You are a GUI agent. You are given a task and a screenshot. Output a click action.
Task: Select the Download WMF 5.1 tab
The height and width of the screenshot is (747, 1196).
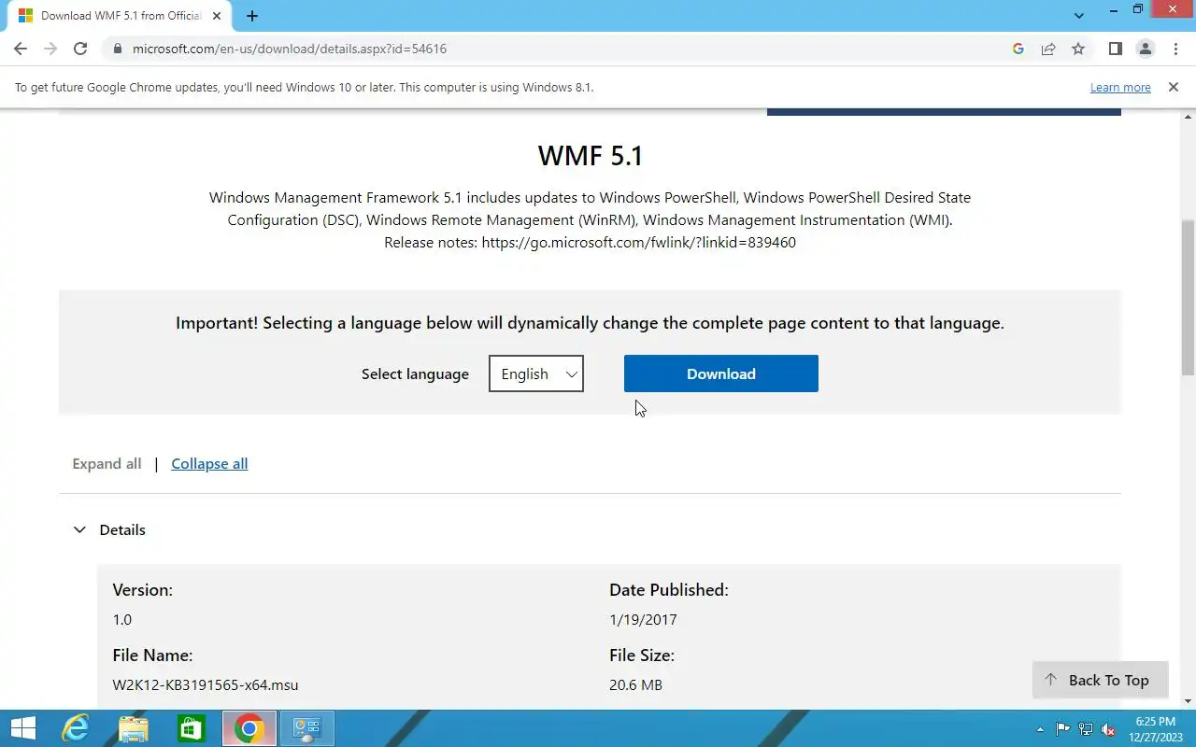point(119,16)
